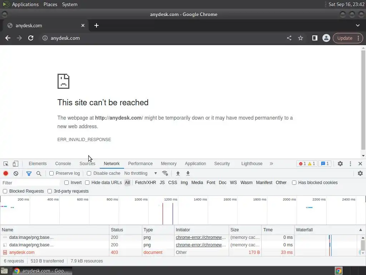Viewport: 366px width, 275px height.
Task: Open site information icon in address bar
Action: click(45, 38)
